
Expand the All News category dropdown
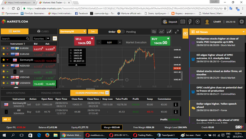coord(243,32)
